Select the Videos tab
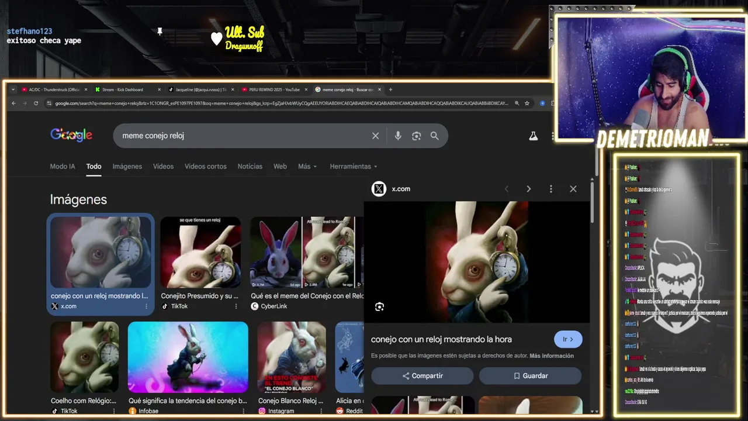This screenshot has height=421, width=748. click(163, 166)
